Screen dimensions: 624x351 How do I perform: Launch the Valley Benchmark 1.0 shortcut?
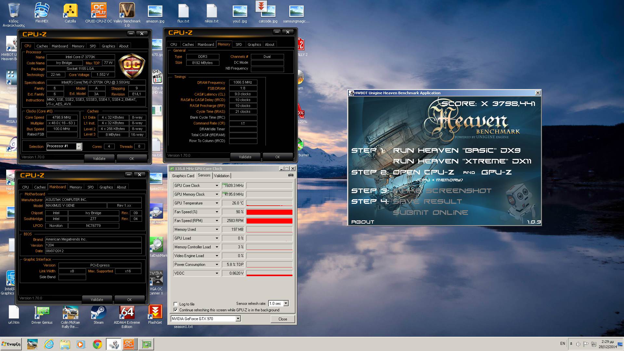[127, 15]
